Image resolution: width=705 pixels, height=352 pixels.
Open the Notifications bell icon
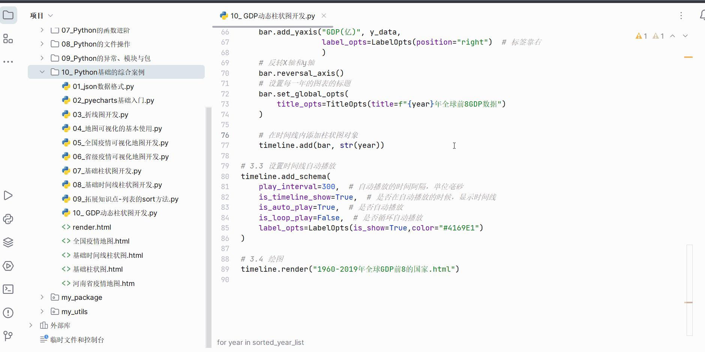pos(702,15)
